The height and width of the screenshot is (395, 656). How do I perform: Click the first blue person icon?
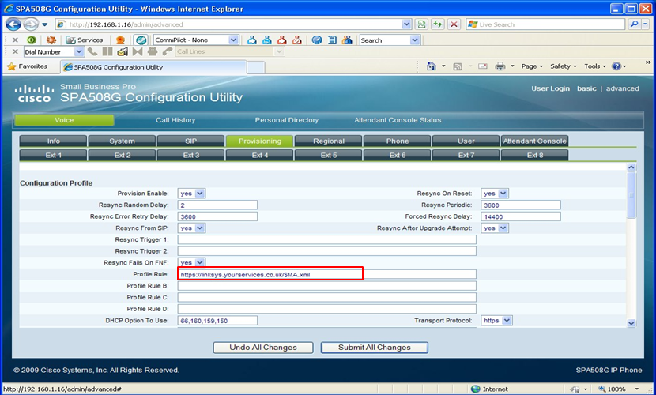252,40
